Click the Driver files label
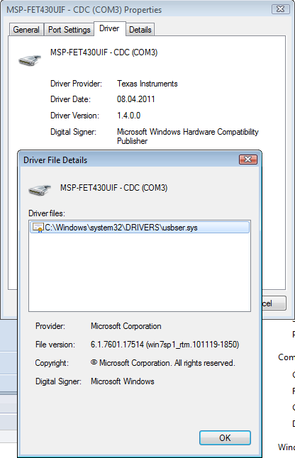 47,213
